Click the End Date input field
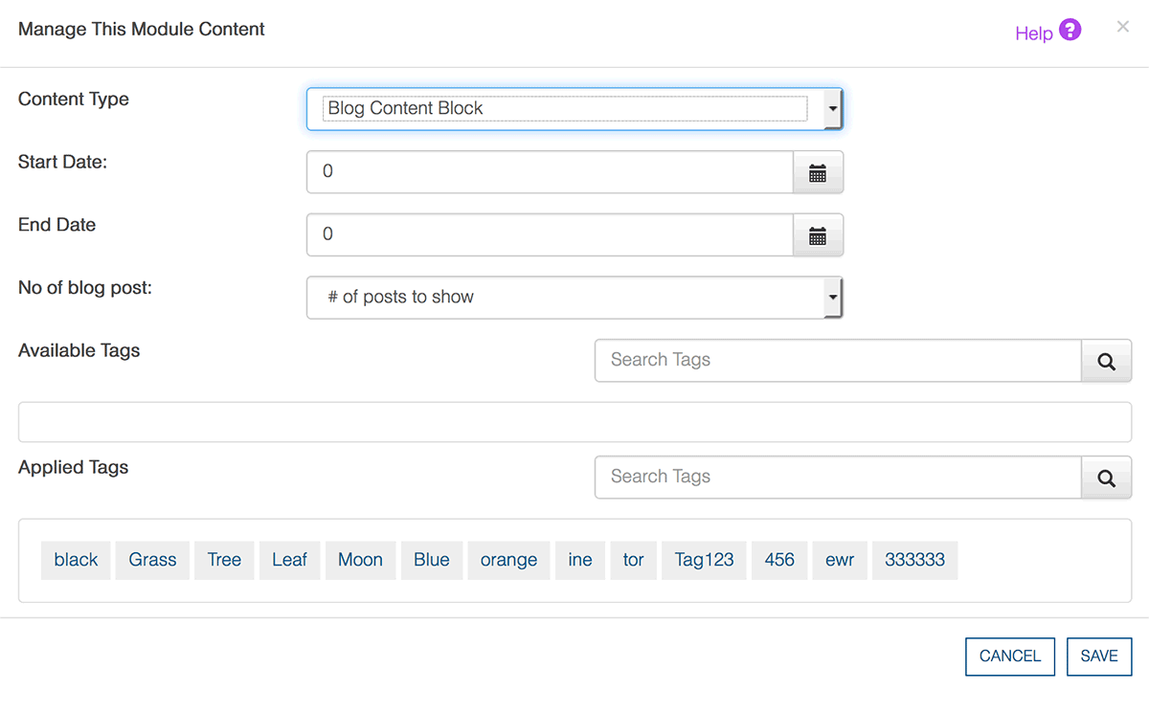This screenshot has width=1149, height=712. pyautogui.click(x=550, y=234)
